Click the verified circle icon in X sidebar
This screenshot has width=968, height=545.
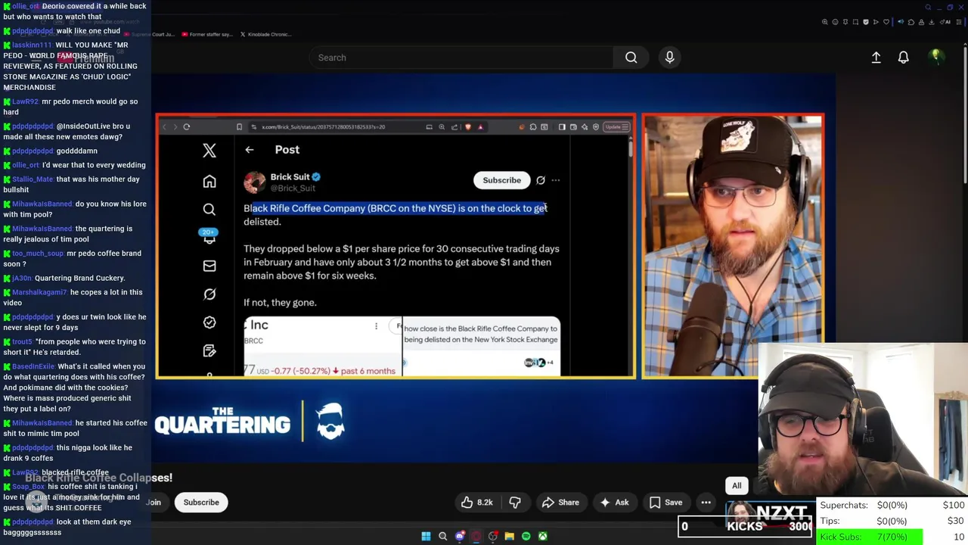[209, 322]
